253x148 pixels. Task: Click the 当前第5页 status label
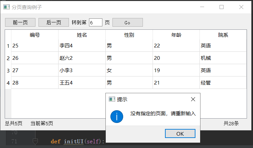[x=42, y=123]
